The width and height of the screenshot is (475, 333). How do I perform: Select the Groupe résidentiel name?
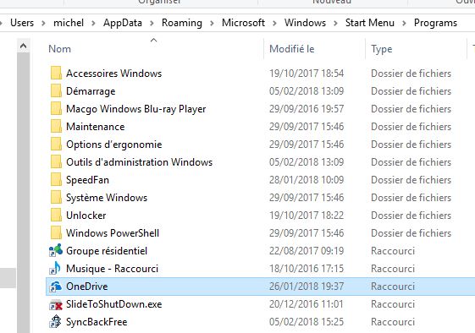pos(107,251)
